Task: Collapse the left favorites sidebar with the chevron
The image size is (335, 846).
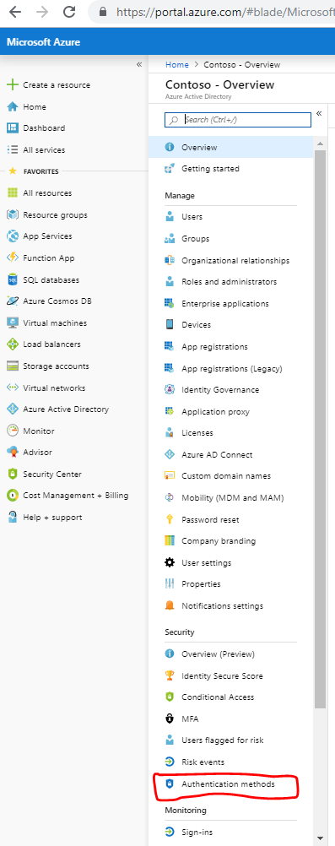Action: click(139, 64)
